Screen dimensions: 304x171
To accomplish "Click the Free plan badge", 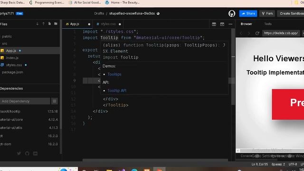I will (x=19, y=14).
